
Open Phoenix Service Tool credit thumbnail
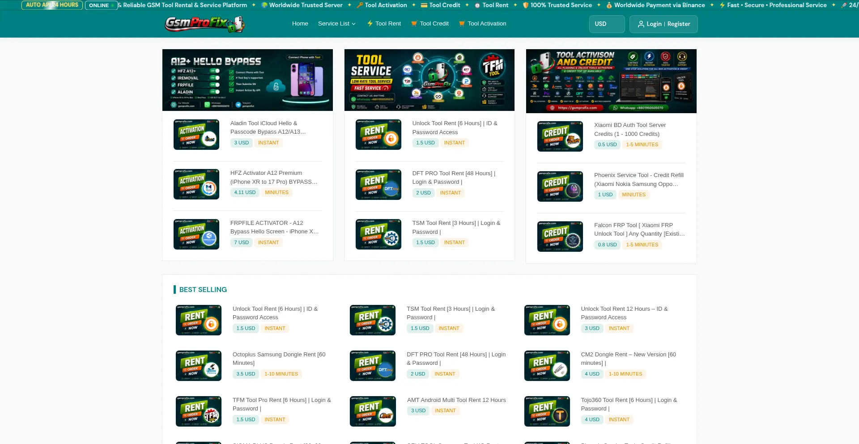[560, 186]
